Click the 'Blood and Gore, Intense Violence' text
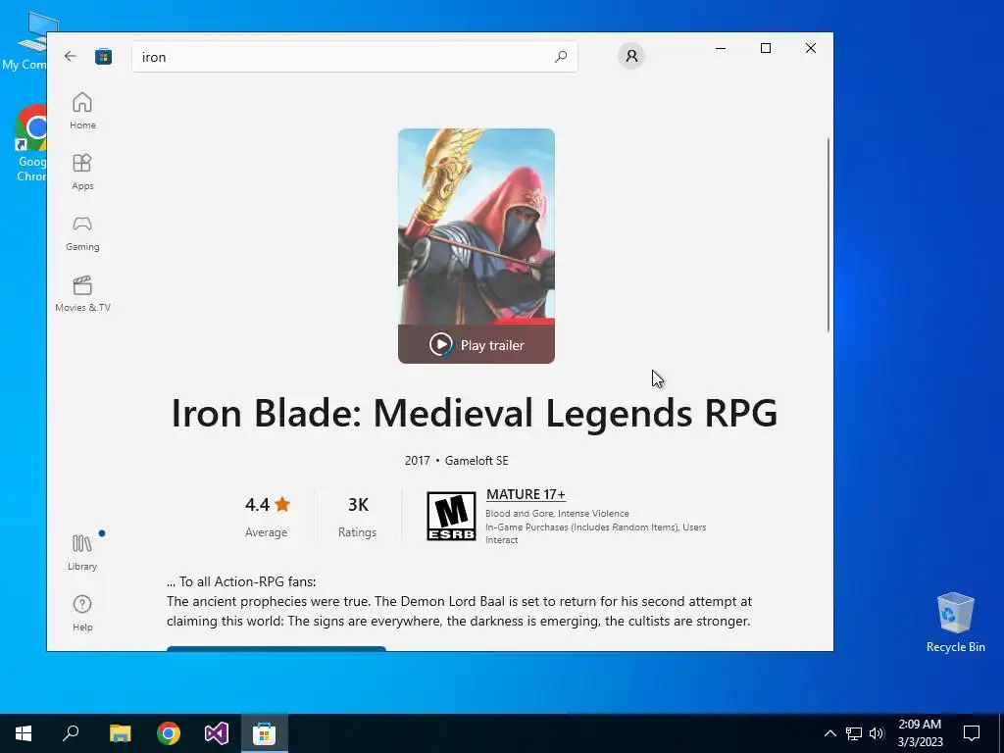The image size is (1004, 753). click(557, 514)
